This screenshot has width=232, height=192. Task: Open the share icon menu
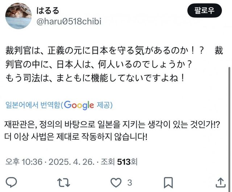[220, 181]
